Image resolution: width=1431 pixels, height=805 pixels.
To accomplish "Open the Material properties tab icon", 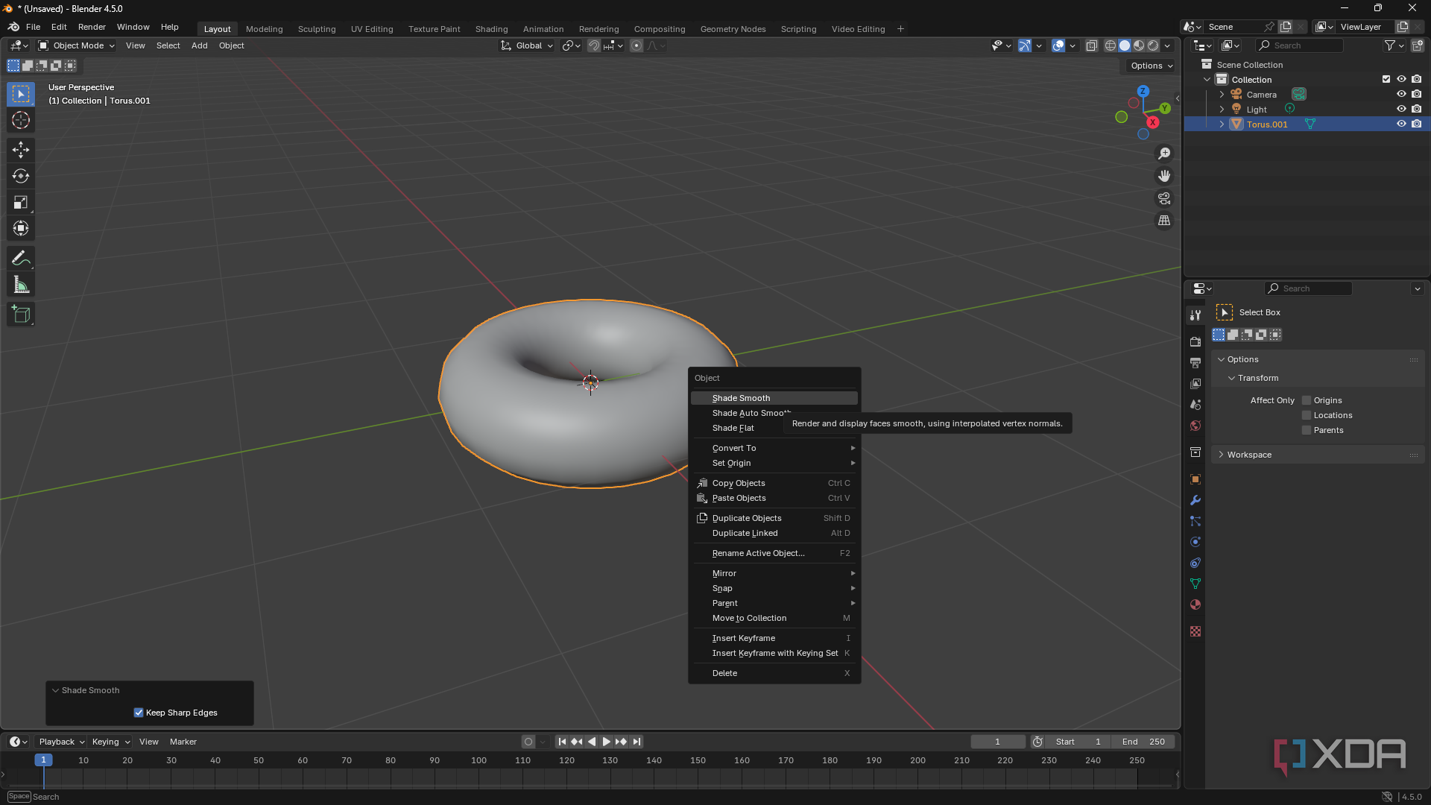I will pos(1195,604).
